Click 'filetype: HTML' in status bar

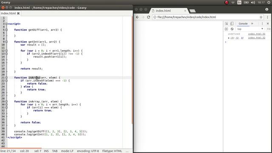(112, 151)
